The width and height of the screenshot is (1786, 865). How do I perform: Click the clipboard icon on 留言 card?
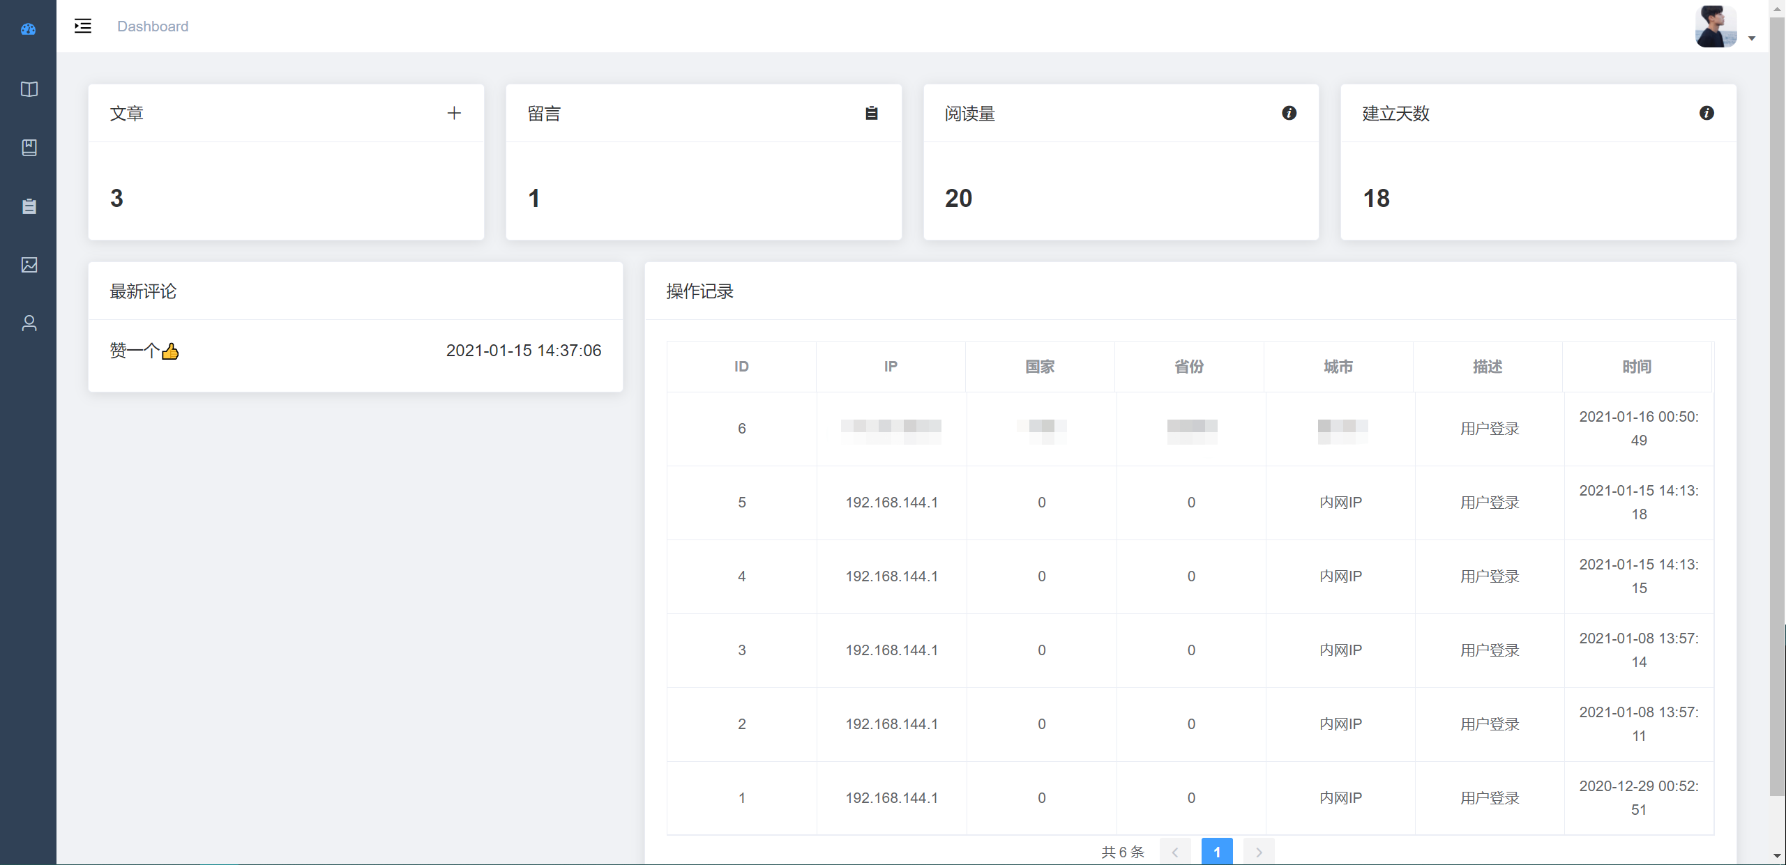point(871,113)
